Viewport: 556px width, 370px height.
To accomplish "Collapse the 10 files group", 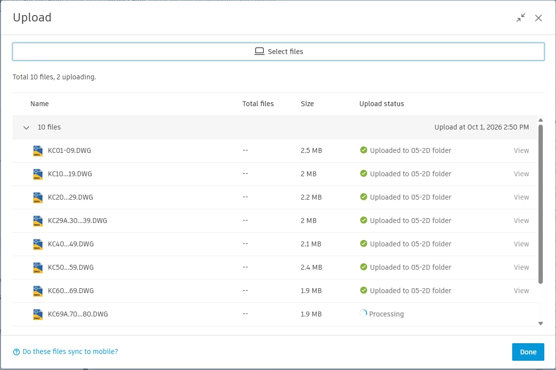I will (x=26, y=128).
